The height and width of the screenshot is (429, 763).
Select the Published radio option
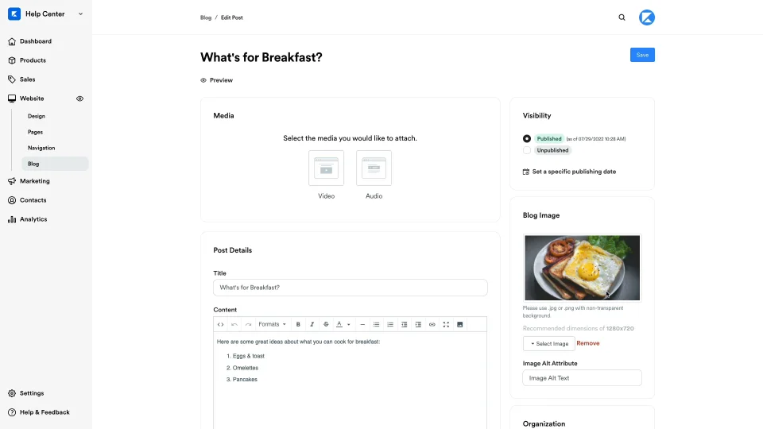coord(526,138)
